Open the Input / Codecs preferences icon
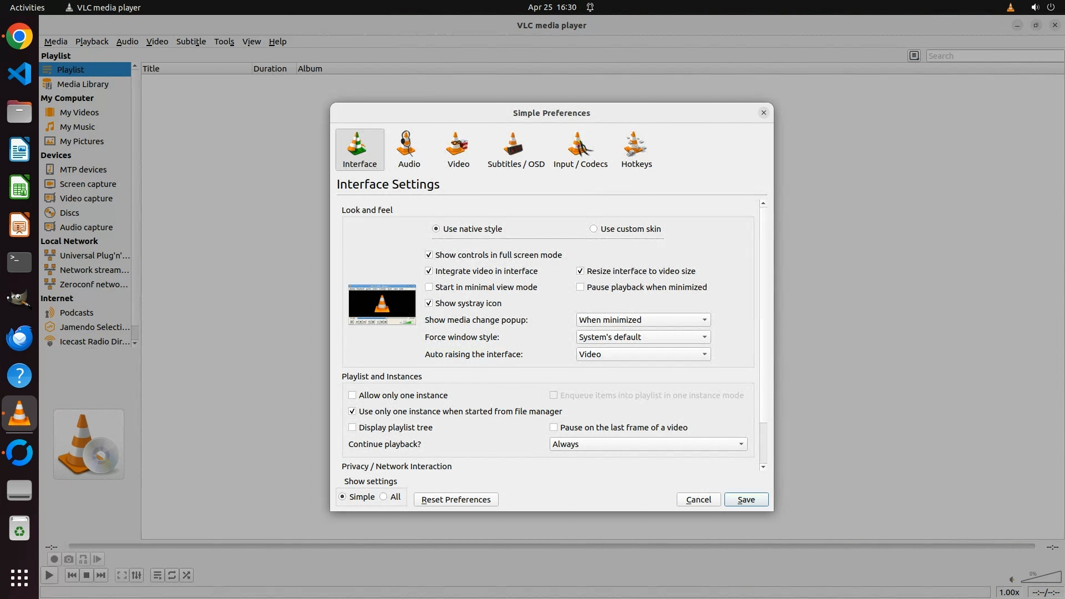The width and height of the screenshot is (1065, 599). [580, 149]
